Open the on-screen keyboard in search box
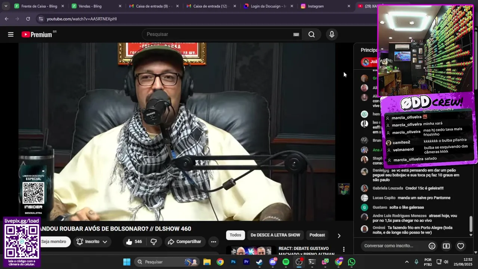 pyautogui.click(x=296, y=34)
